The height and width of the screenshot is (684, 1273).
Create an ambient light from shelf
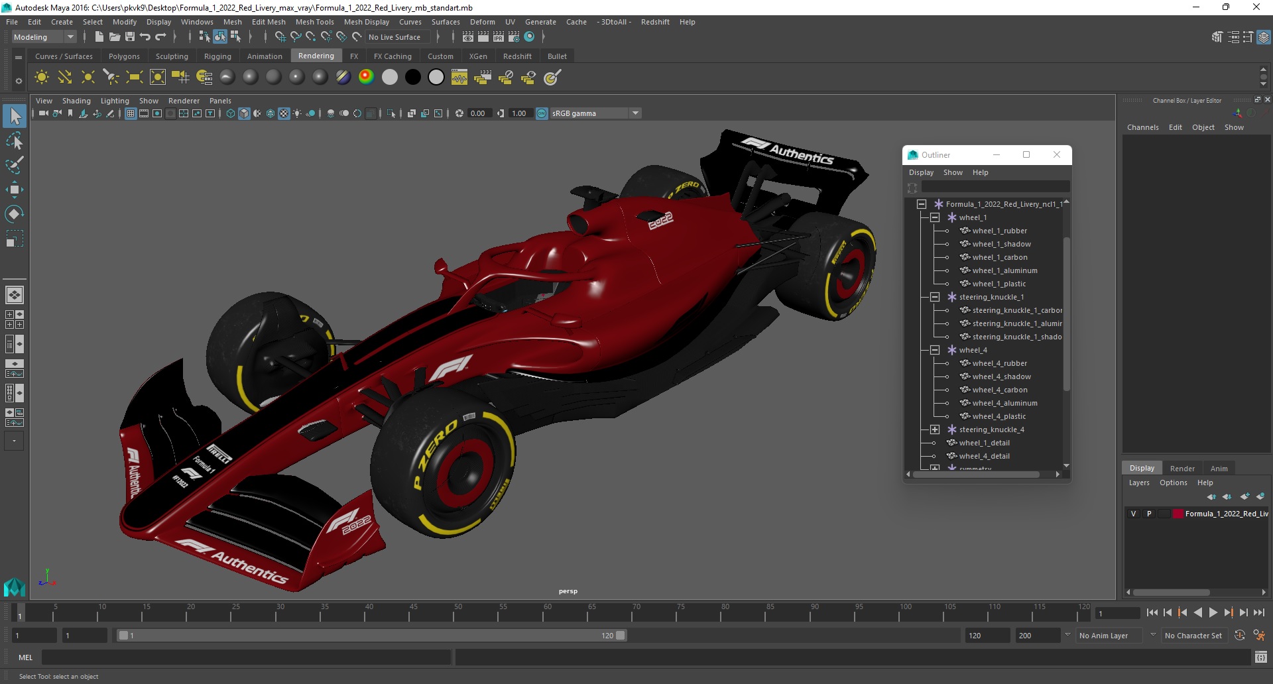tap(42, 78)
